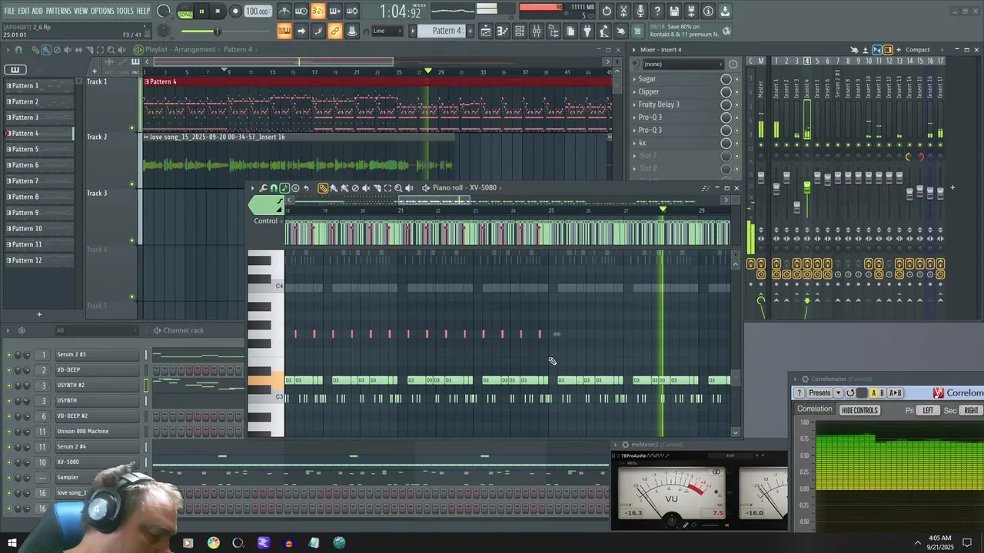The height and width of the screenshot is (553, 984).
Task: Open the Channel rack view icon
Action: [520, 31]
